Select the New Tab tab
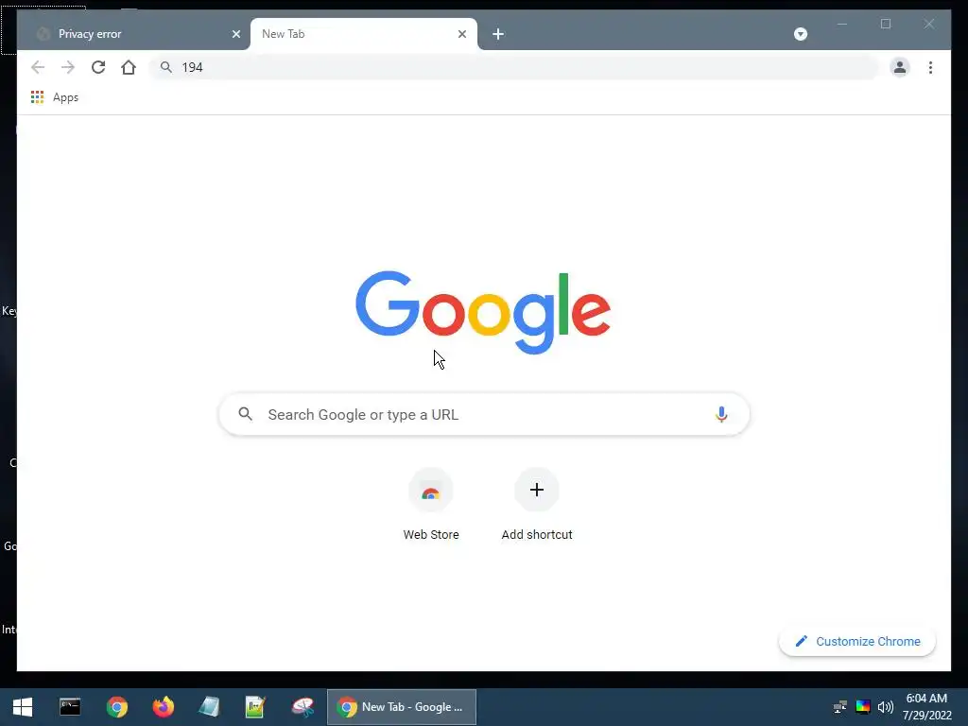 [x=364, y=34]
